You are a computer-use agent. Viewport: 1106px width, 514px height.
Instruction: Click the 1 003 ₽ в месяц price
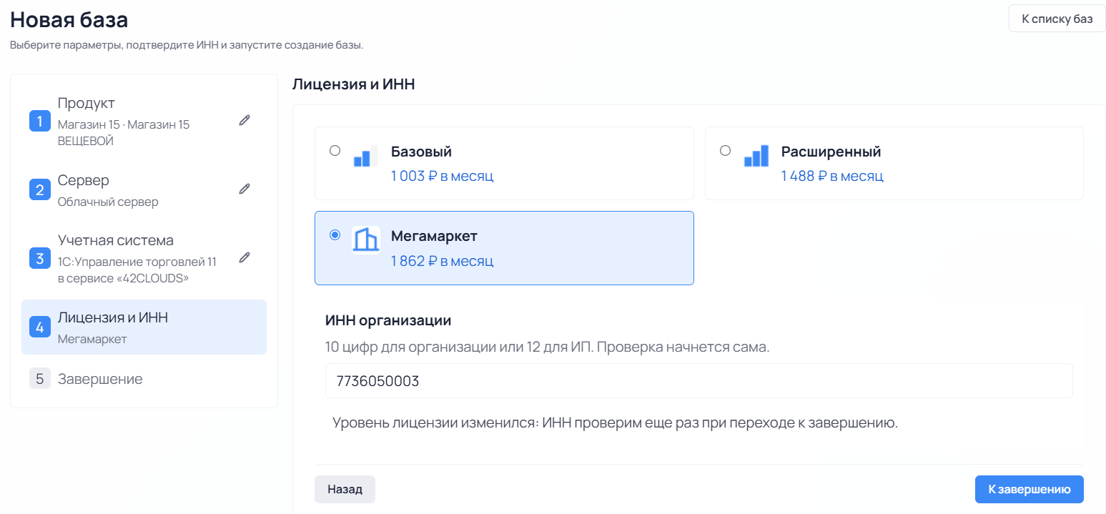click(x=442, y=176)
